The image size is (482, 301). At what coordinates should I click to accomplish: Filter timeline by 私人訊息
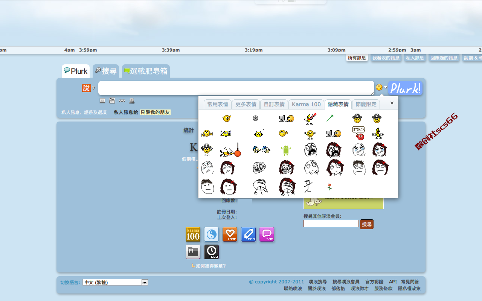415,58
